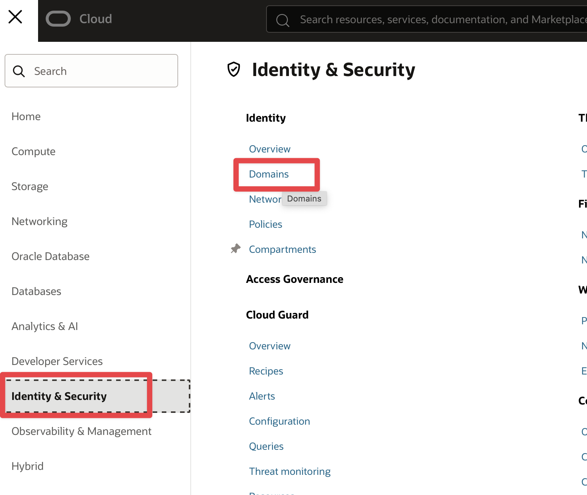Screen dimensions: 587x495
Task: View Cloud Guard Alerts
Action: click(x=262, y=396)
